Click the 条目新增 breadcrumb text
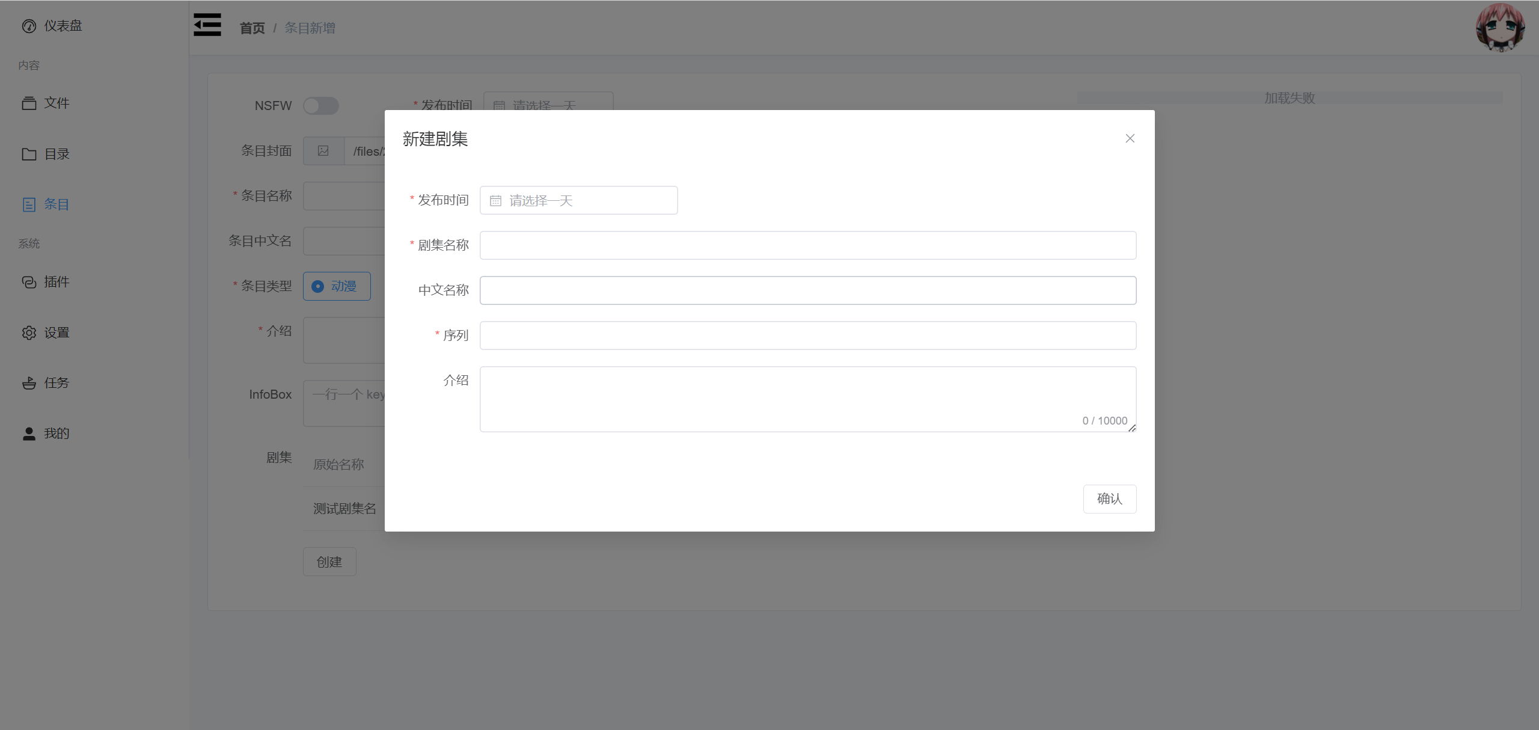Viewport: 1539px width, 730px height. point(310,28)
